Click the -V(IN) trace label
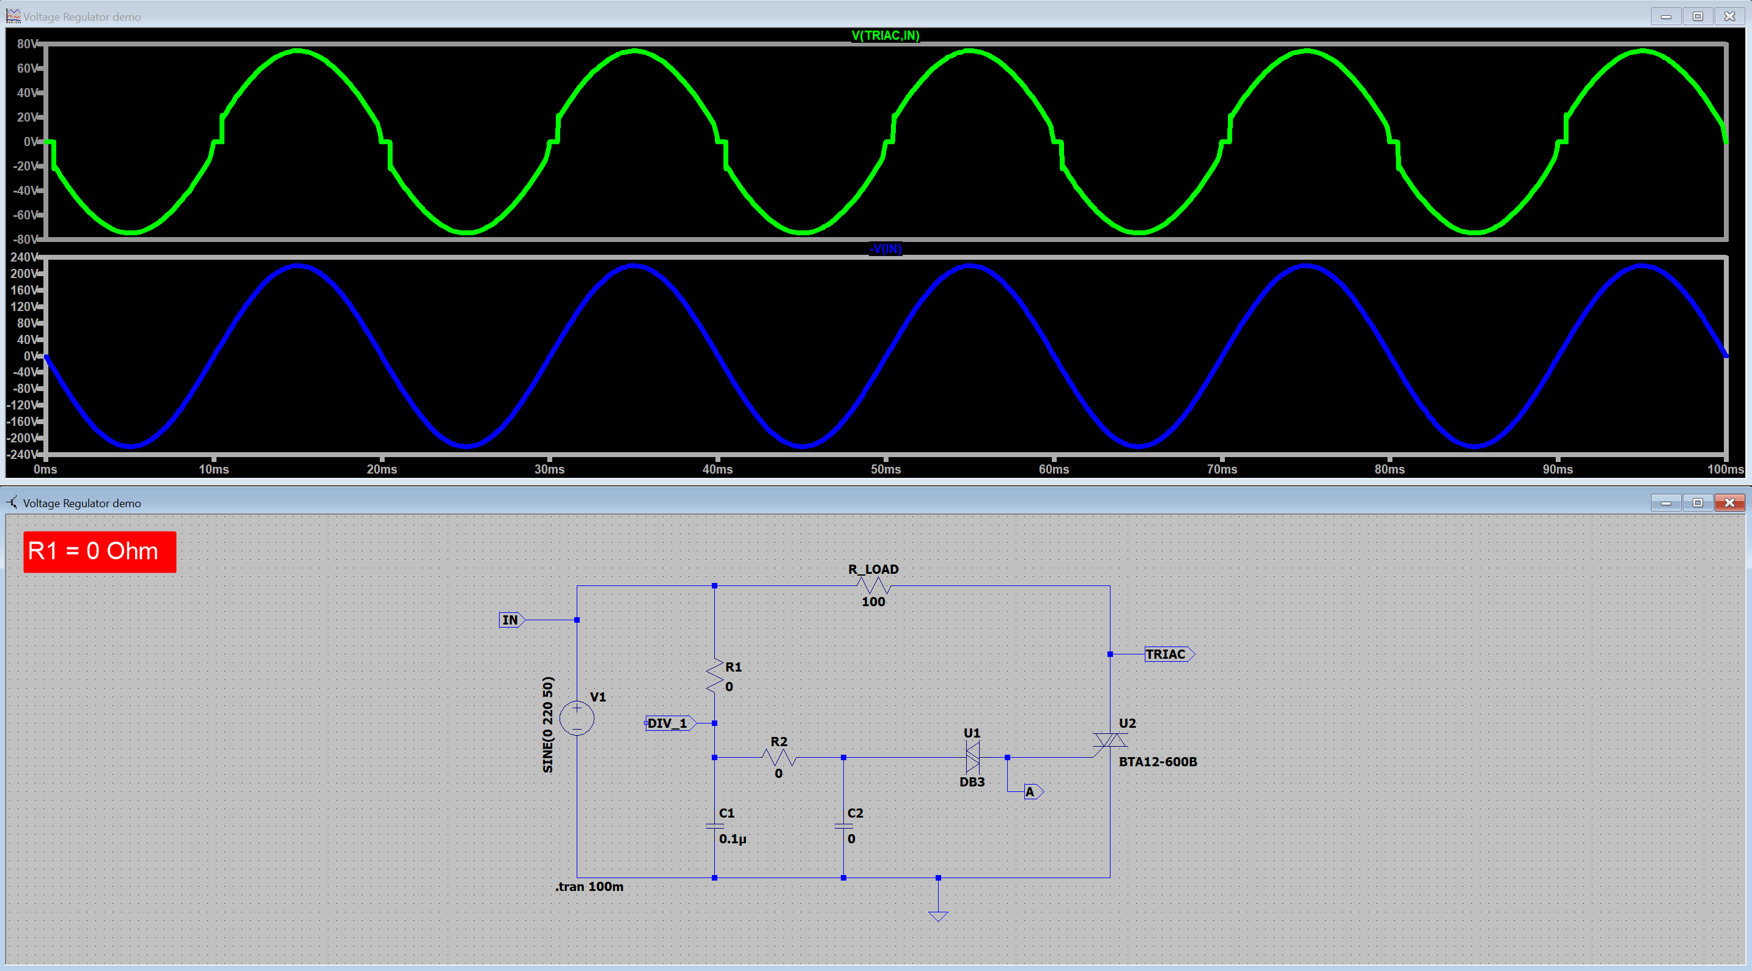 coord(885,249)
